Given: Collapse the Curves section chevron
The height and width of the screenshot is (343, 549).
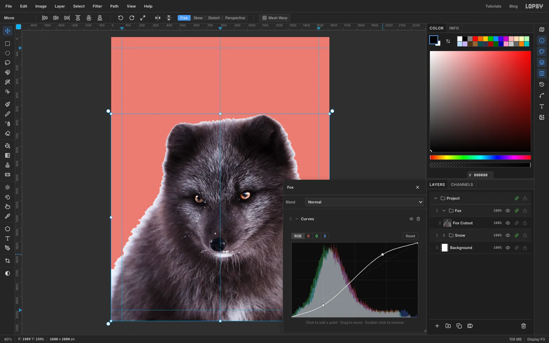Looking at the screenshot, I should (x=297, y=219).
